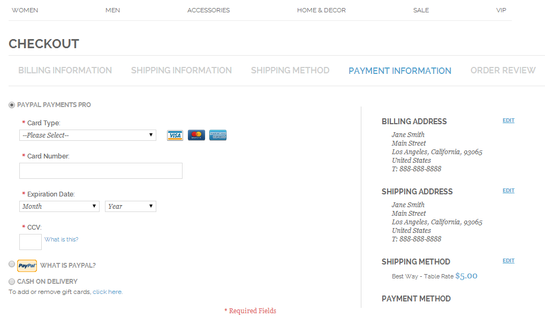Click inside the CCV field
Screen dimensions: 545x333
pos(30,241)
